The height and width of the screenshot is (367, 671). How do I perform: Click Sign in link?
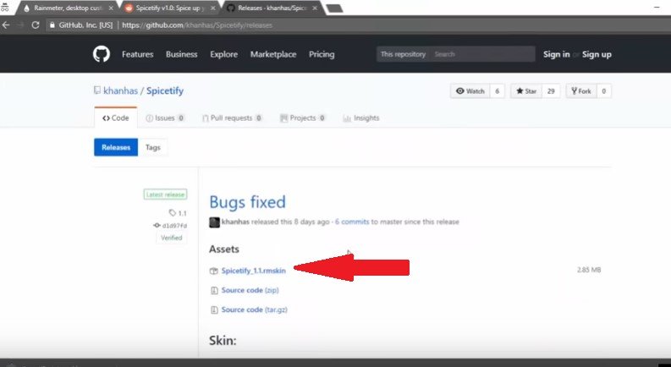[556, 54]
